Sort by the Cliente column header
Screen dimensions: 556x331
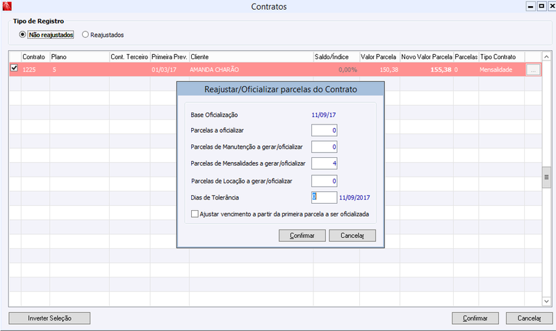[251, 57]
